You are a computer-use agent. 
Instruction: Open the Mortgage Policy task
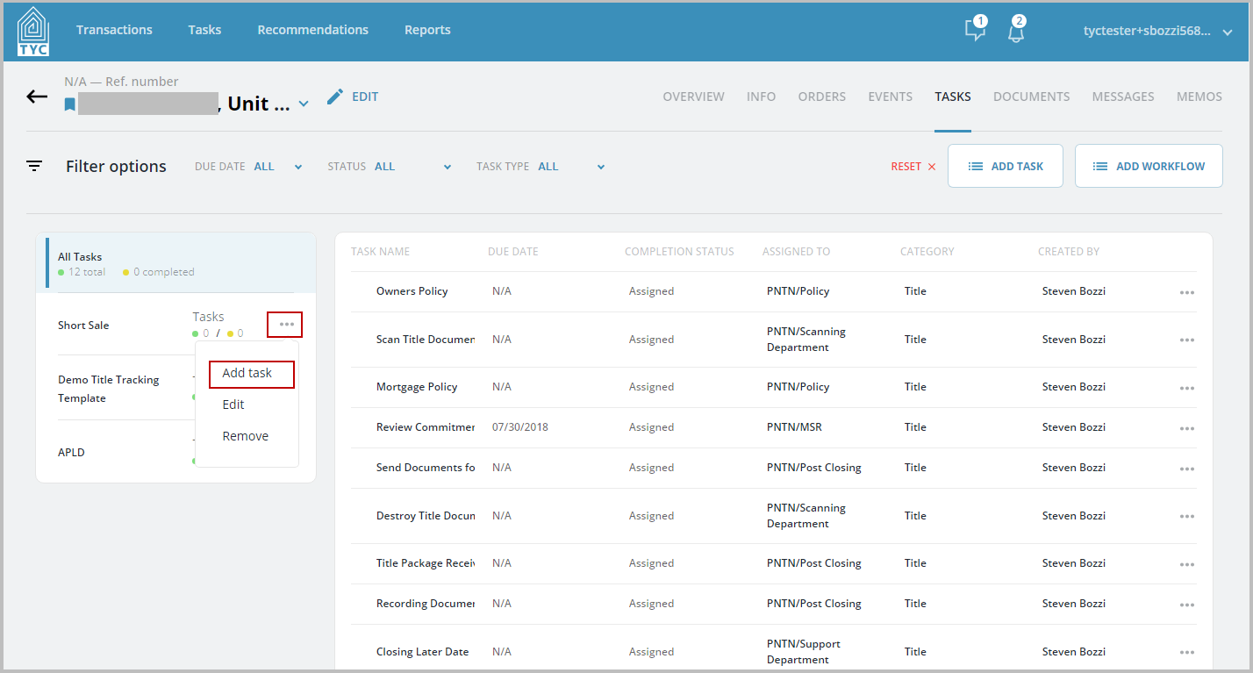[x=417, y=387]
